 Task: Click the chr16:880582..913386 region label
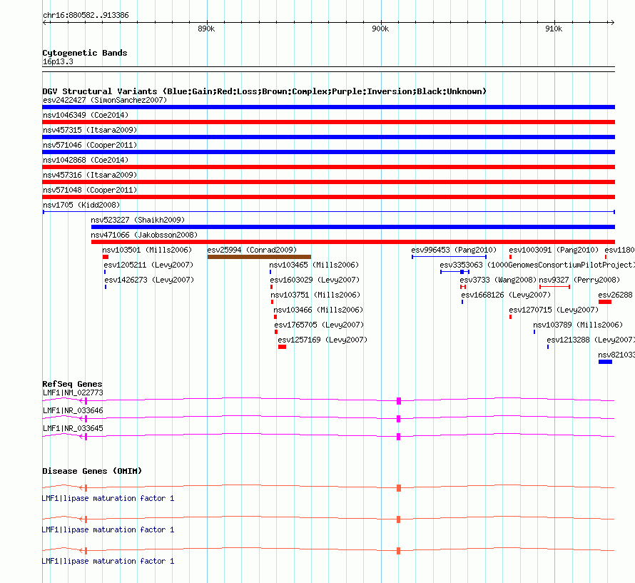click(x=86, y=16)
